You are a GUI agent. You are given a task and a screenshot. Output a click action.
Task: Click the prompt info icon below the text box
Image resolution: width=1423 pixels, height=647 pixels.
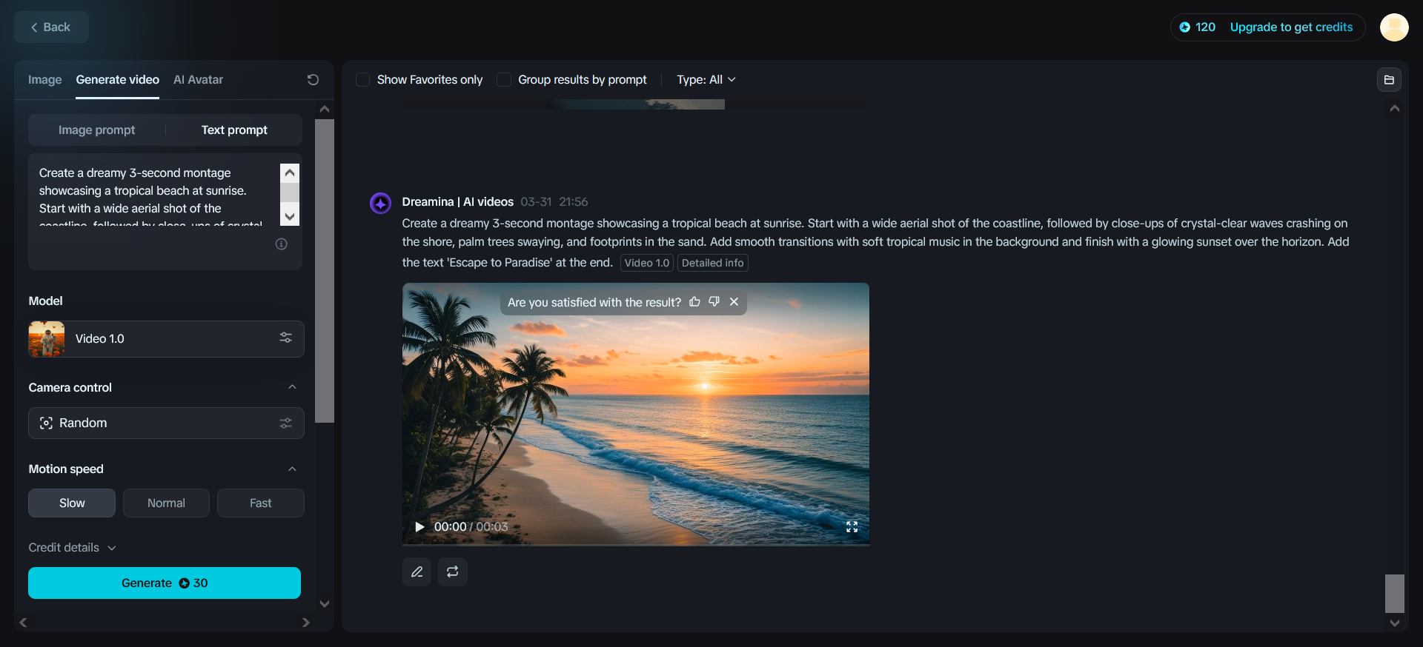point(282,244)
